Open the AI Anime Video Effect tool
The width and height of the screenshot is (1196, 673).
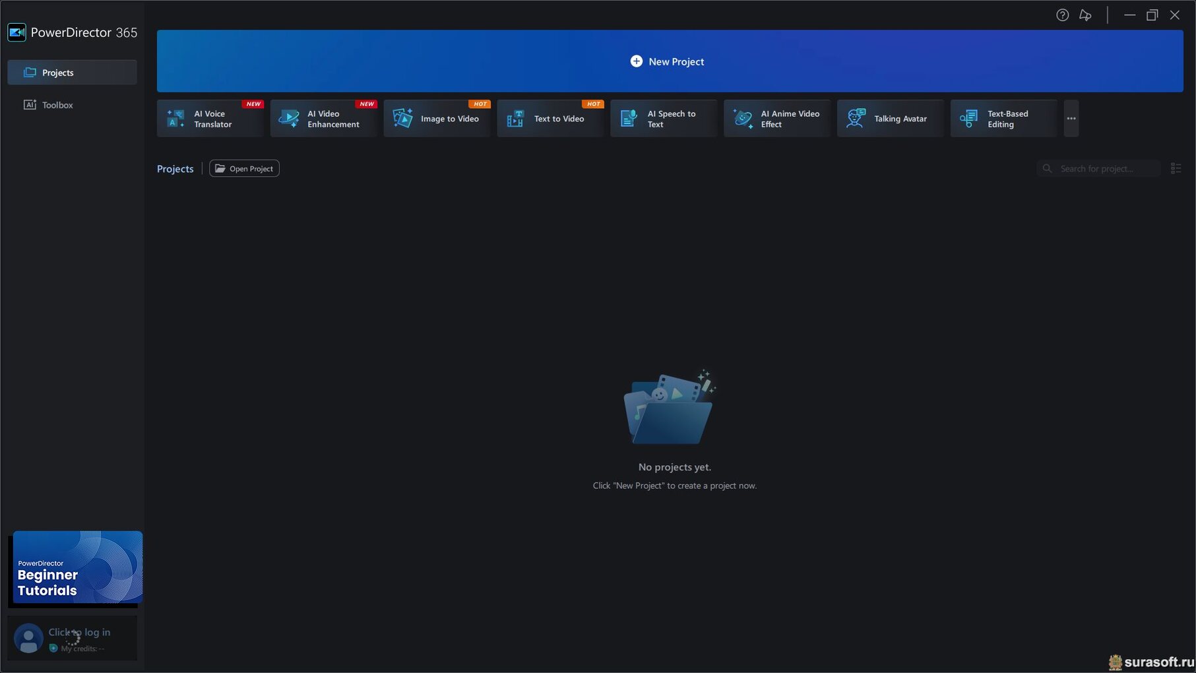point(777,119)
